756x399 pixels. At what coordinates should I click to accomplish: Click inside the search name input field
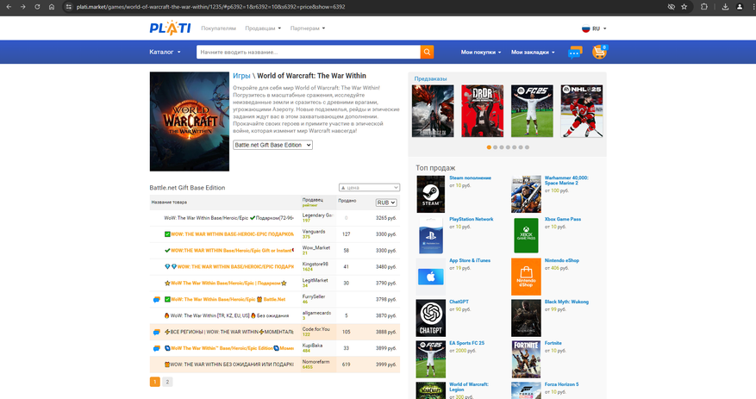click(308, 52)
